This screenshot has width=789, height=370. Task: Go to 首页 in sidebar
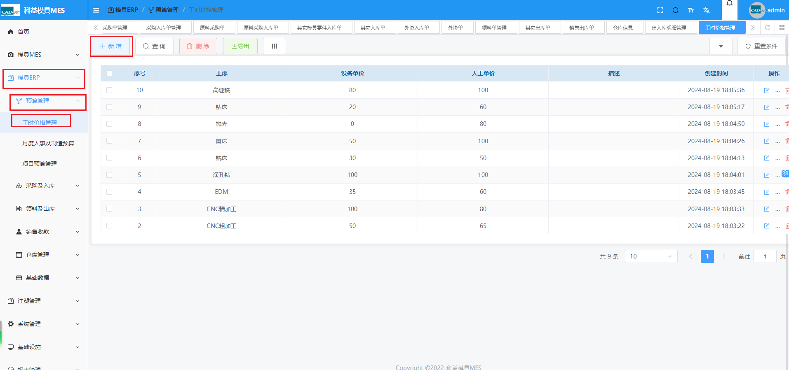(x=44, y=32)
